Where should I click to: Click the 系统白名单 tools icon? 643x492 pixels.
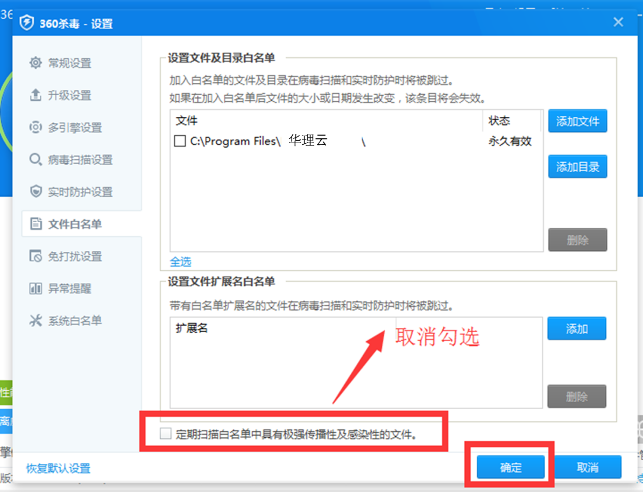[x=36, y=320]
